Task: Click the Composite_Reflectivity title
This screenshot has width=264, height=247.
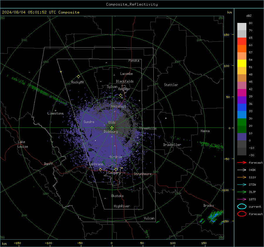Action: [x=132, y=4]
